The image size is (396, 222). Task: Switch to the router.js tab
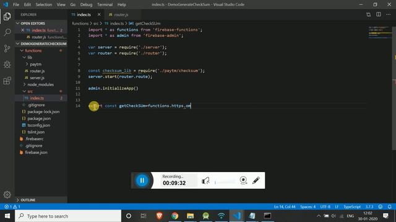pyautogui.click(x=121, y=15)
